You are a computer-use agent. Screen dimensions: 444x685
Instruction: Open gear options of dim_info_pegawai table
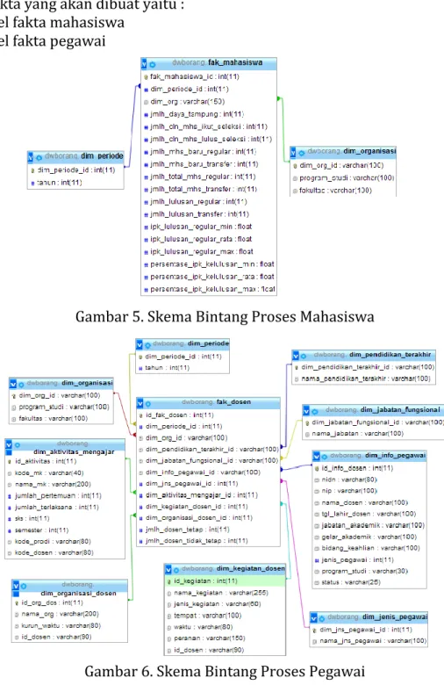[x=324, y=457]
